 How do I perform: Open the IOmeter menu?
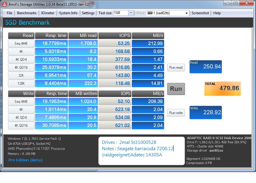pos(48,13)
